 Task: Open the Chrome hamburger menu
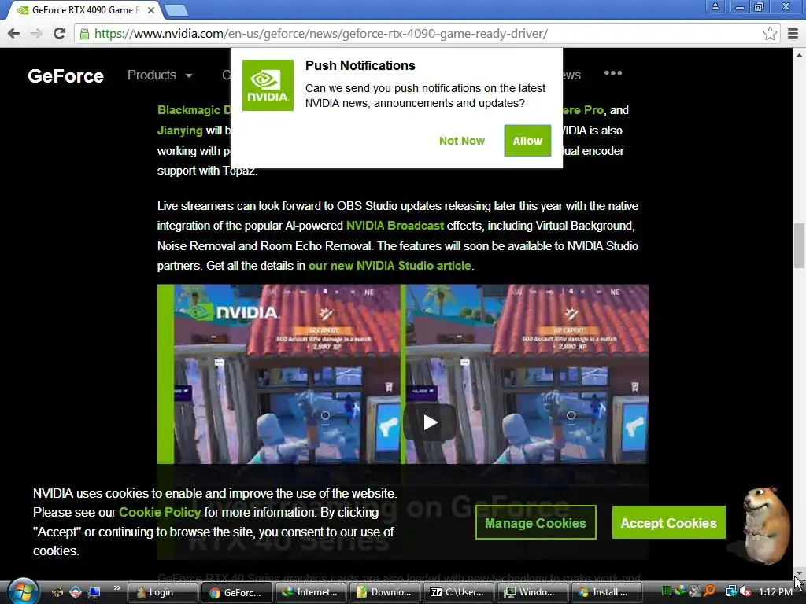pos(793,33)
